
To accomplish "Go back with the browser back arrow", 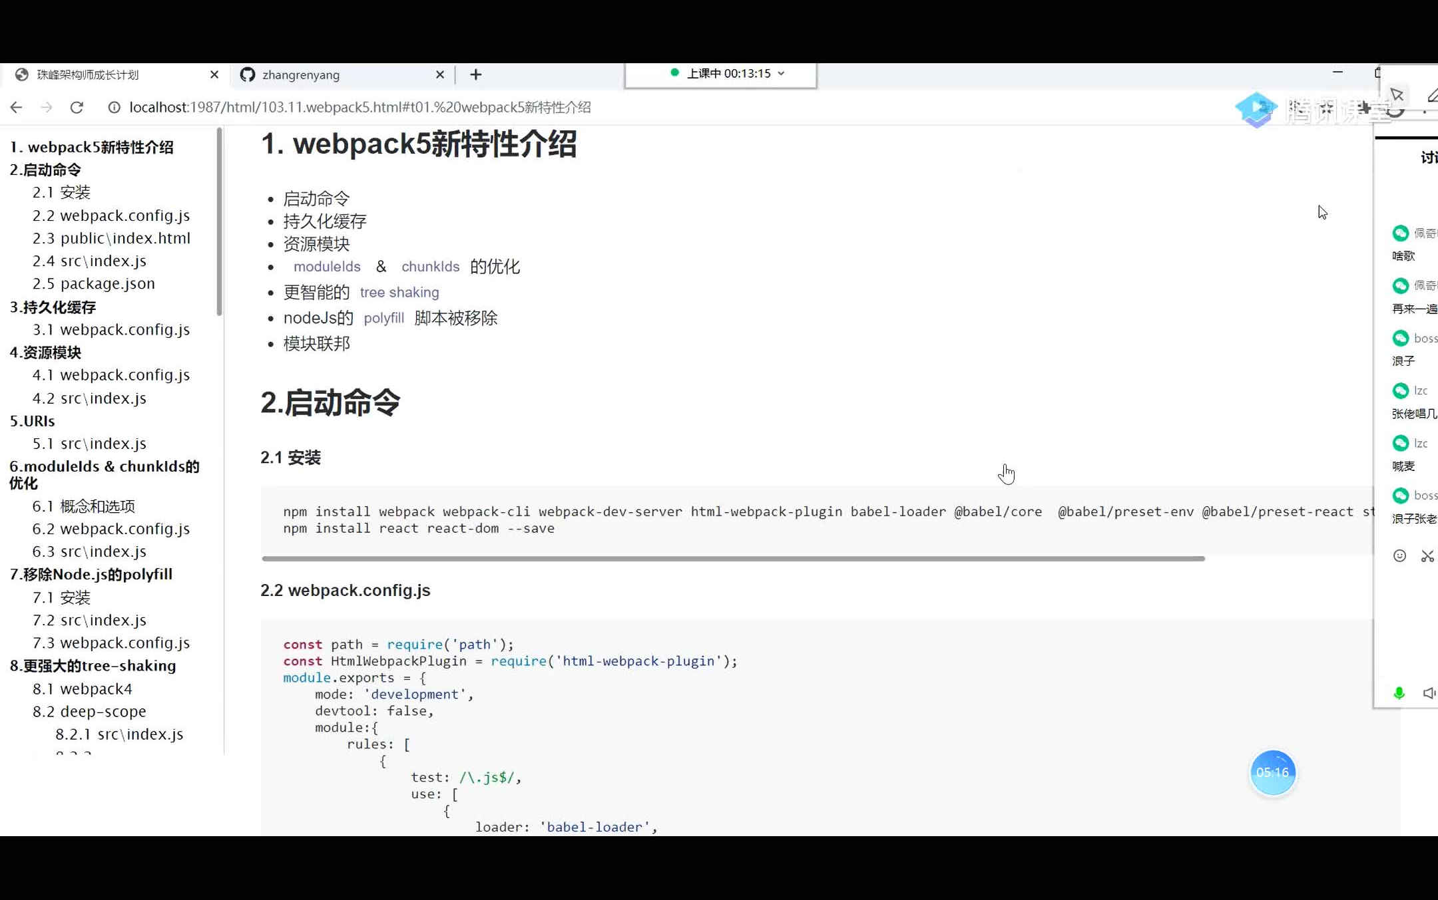I will (16, 107).
